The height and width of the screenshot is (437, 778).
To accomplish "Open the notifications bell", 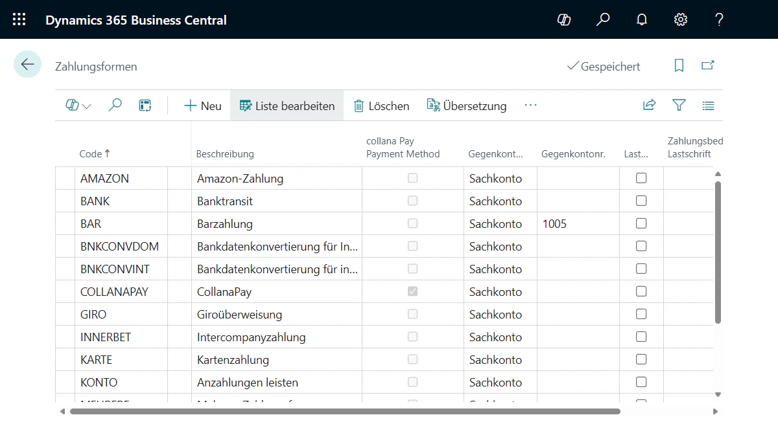I will (x=642, y=19).
